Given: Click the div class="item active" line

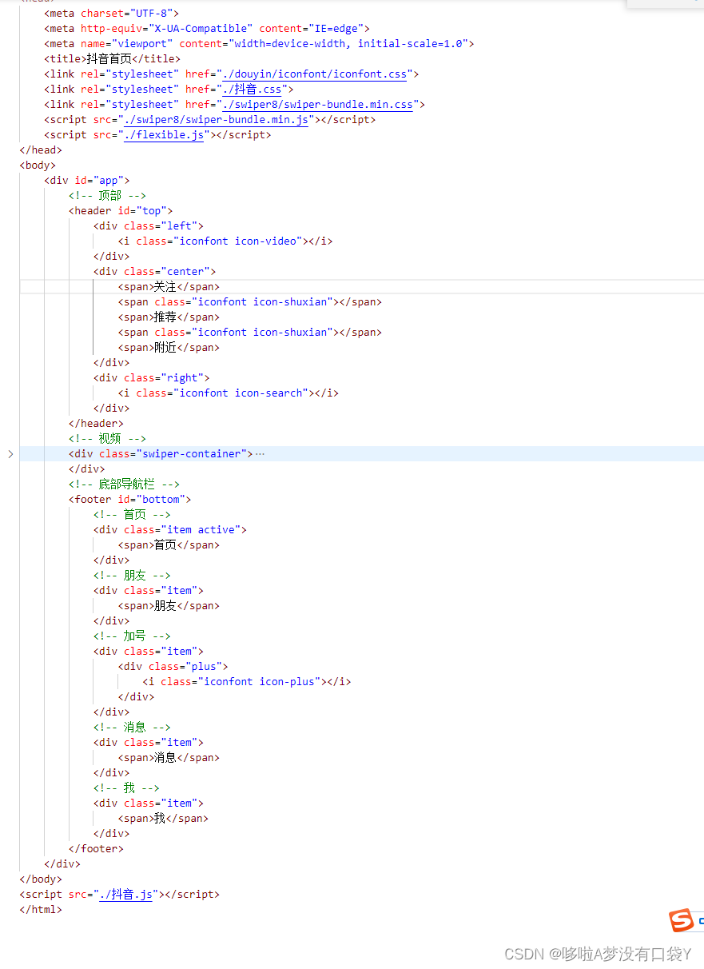Looking at the screenshot, I should (170, 530).
